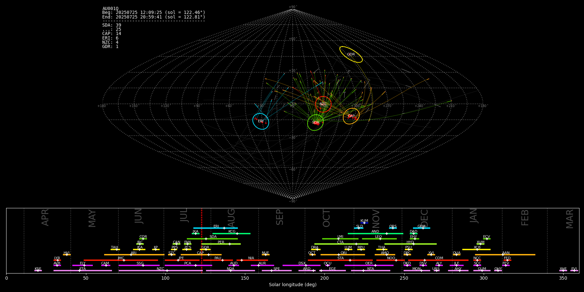The image size is (584, 292).
Task: Click the orange CAP bar in timeline
Action: click(x=201, y=255)
